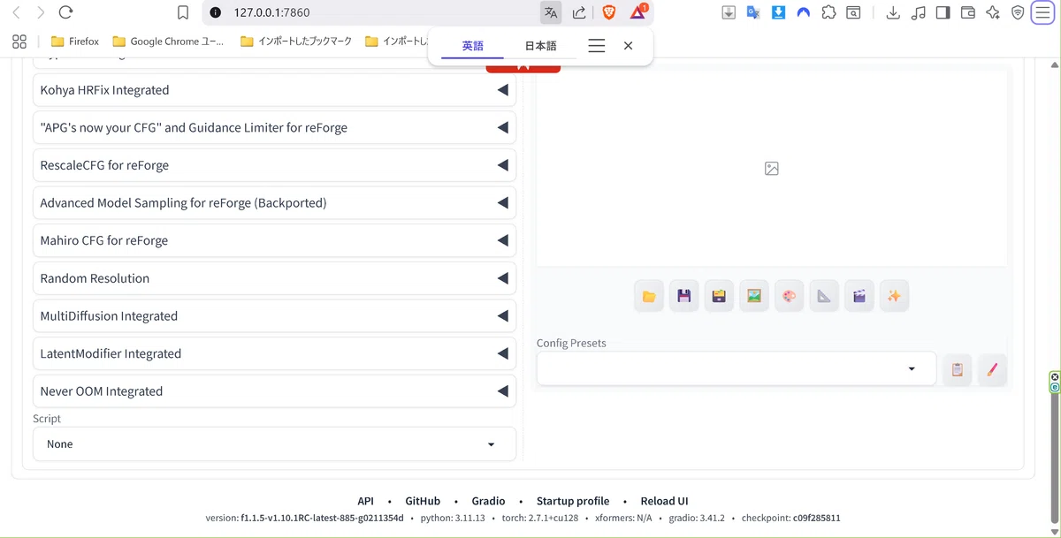Open インポートしたブックマーク bookmarks folder
The width and height of the screenshot is (1061, 538).
(x=296, y=42)
